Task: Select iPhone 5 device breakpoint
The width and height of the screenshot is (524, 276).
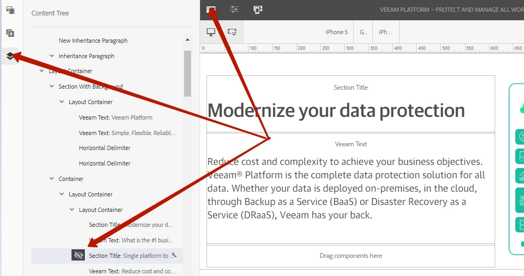Action: tap(337, 32)
